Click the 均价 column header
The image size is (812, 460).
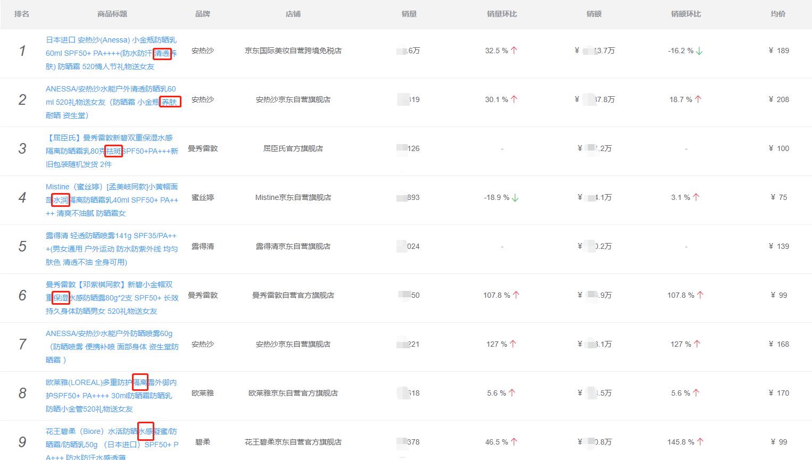tap(777, 14)
